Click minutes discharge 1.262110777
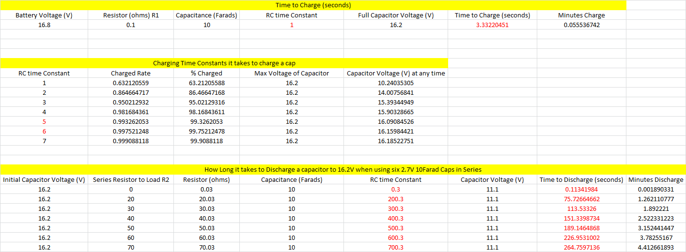This screenshot has height=252, width=686. [x=656, y=199]
